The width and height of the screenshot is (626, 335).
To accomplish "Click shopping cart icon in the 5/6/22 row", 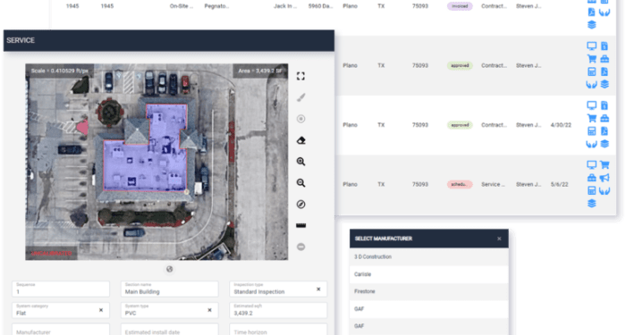I will click(605, 165).
